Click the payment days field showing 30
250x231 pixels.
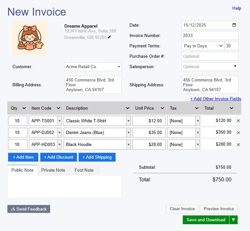point(231,46)
